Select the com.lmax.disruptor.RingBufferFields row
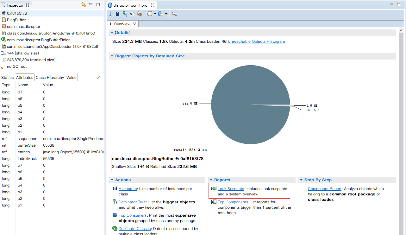The width and height of the screenshot is (406, 235). (x=52, y=40)
